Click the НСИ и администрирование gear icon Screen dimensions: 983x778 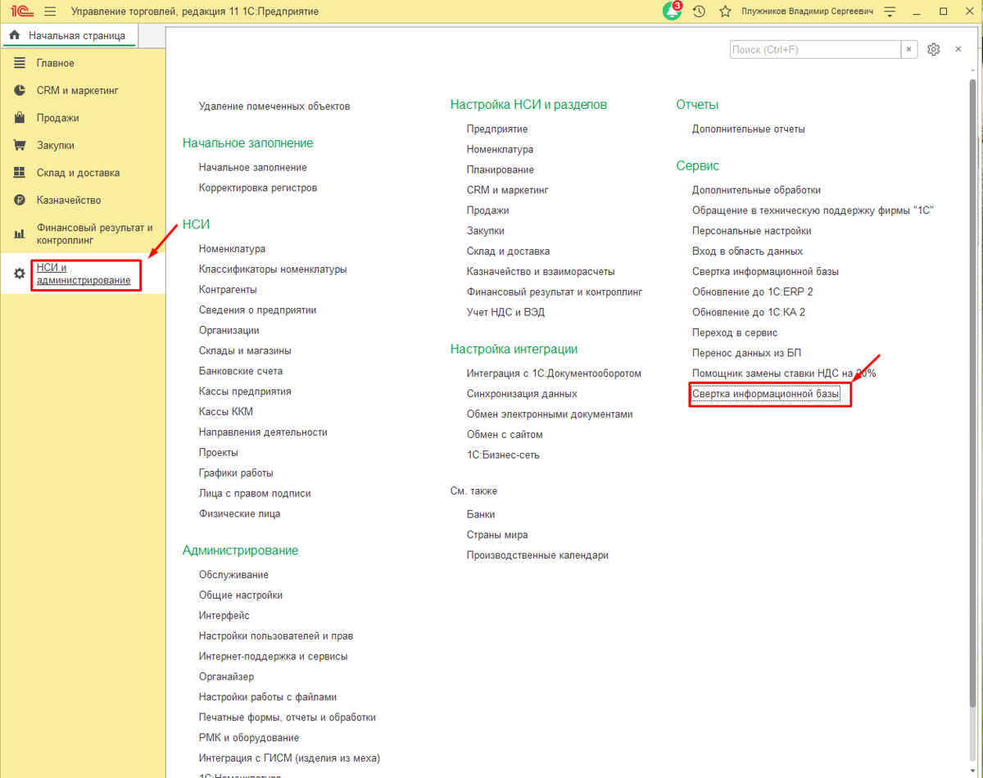pyautogui.click(x=20, y=274)
